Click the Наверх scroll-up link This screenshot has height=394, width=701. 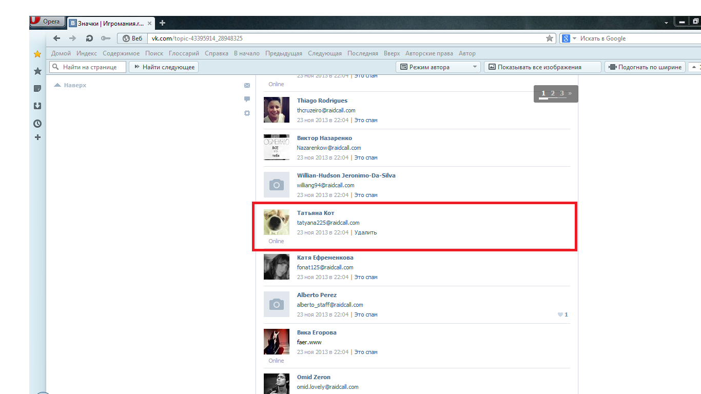(70, 85)
